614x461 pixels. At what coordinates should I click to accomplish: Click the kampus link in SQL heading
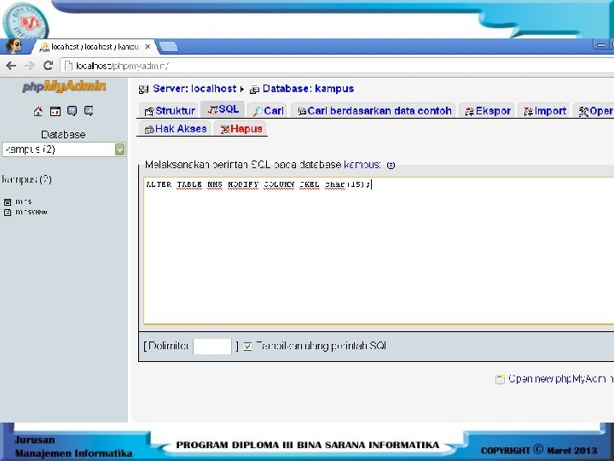[x=362, y=165]
